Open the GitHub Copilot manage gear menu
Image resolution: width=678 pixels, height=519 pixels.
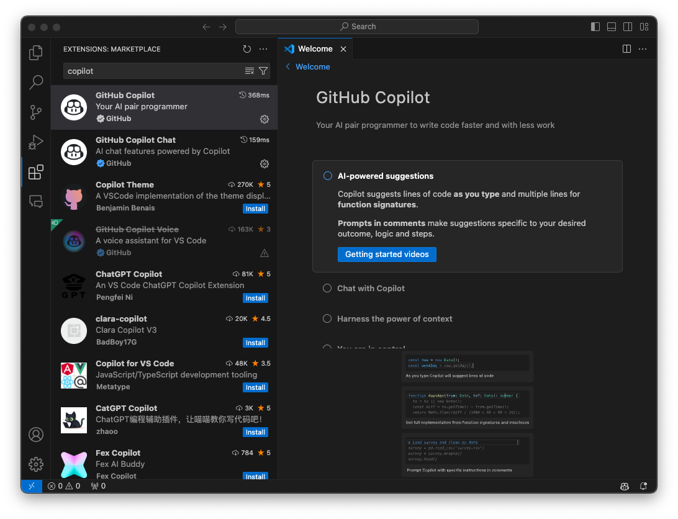[x=264, y=119]
